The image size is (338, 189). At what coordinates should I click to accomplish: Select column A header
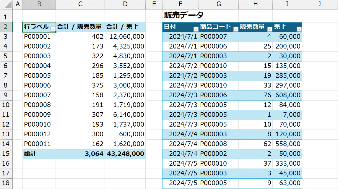pyautogui.click(x=18, y=4)
